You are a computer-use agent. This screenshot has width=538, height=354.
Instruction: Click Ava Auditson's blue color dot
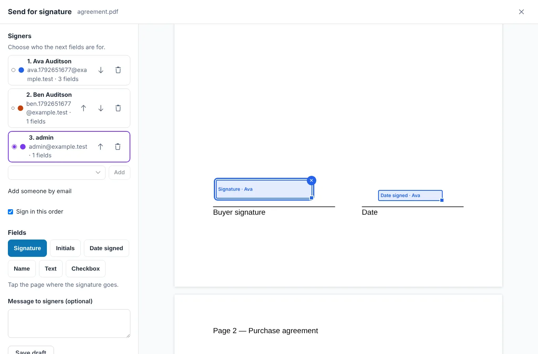pyautogui.click(x=21, y=70)
